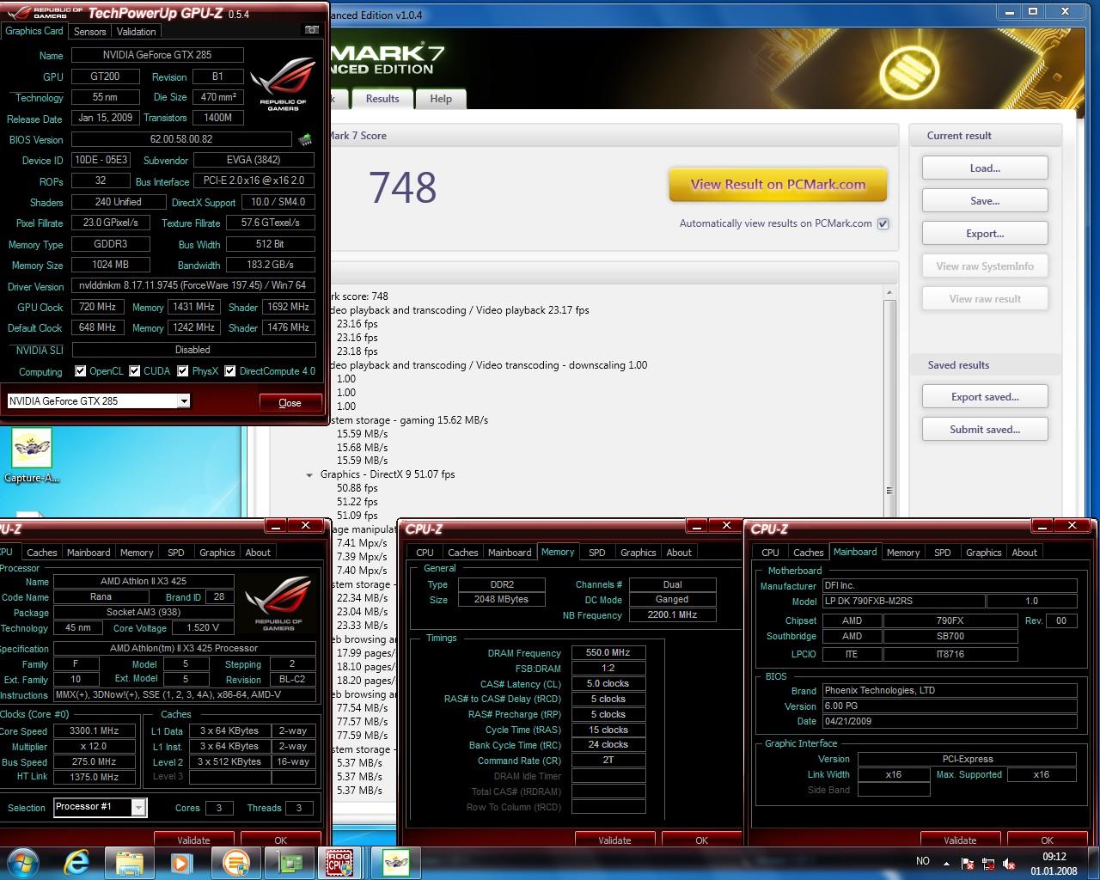Click Validate in CPU-Z Memory window
Viewport: 1100px width, 880px height.
tap(614, 840)
